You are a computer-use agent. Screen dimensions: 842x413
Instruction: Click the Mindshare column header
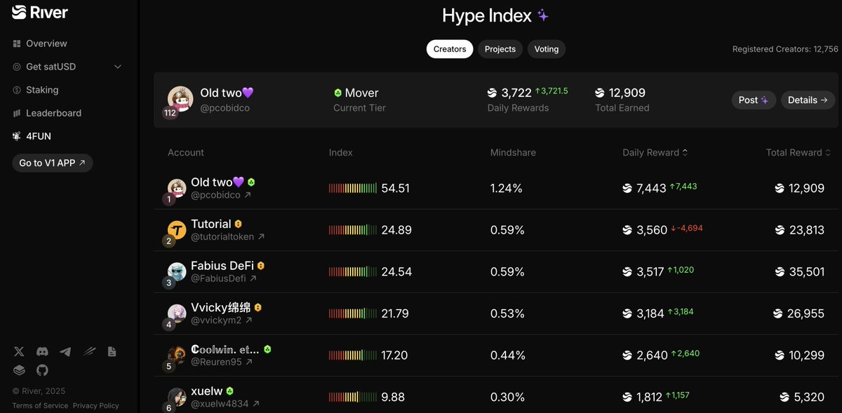pos(512,152)
